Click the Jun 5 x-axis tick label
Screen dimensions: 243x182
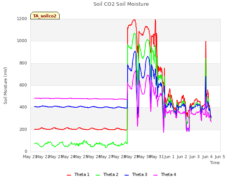click(220, 157)
